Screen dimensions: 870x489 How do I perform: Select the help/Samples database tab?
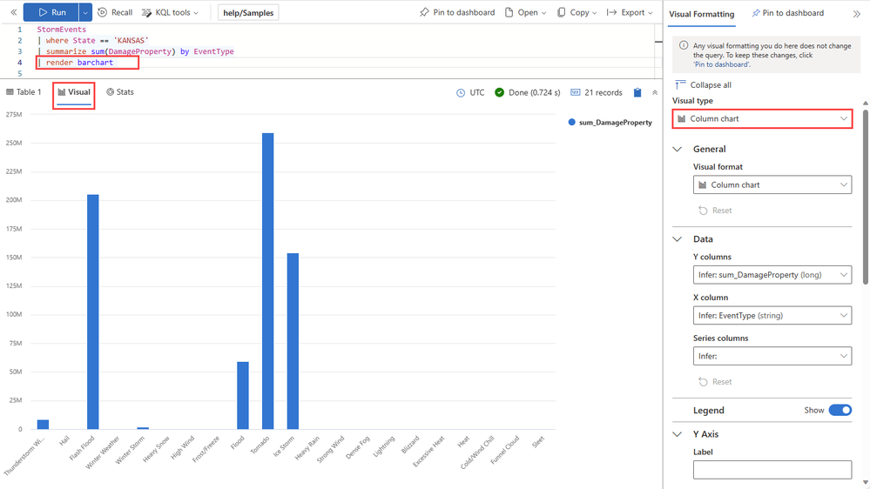coord(248,13)
